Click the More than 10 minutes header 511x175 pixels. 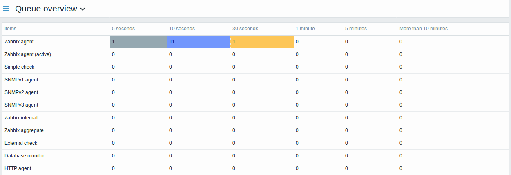(x=423, y=29)
